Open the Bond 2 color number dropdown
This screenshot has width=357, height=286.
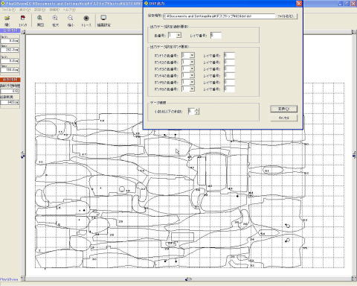tap(192, 62)
